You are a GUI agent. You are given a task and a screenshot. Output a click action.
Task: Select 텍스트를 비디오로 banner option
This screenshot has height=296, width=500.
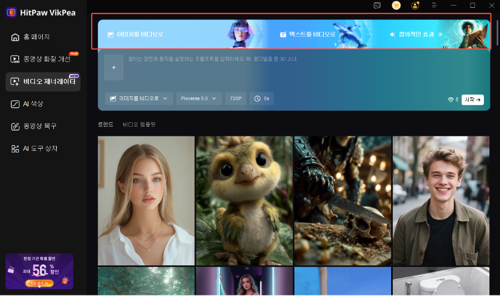[308, 34]
